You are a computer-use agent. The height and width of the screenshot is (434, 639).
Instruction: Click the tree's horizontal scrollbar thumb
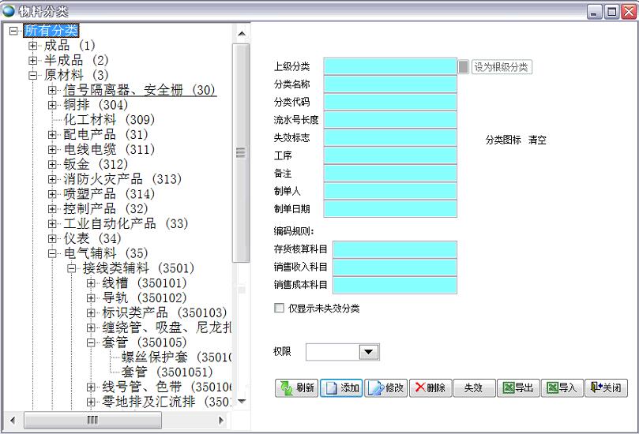pos(92,421)
